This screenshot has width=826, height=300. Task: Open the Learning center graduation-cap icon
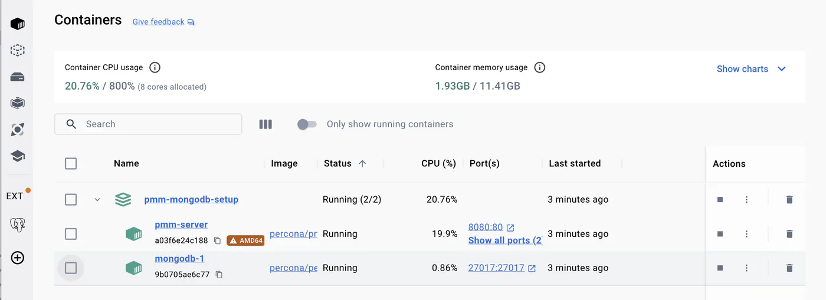pyautogui.click(x=18, y=156)
